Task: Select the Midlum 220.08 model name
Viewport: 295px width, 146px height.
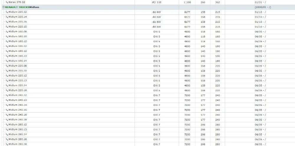Action: click(x=18, y=66)
